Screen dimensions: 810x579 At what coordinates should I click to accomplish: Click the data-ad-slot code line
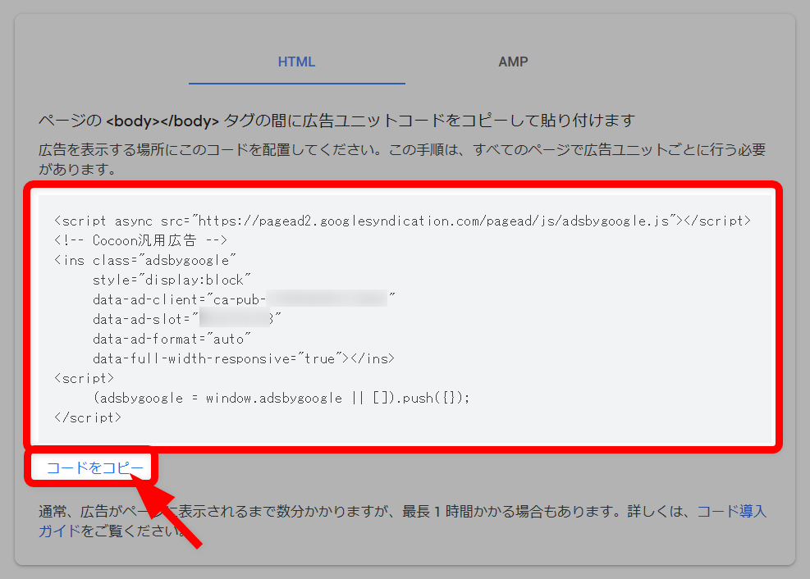tap(187, 319)
